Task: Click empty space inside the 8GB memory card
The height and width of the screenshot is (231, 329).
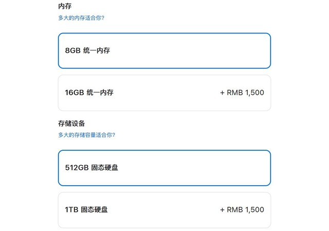Action: tap(206, 50)
